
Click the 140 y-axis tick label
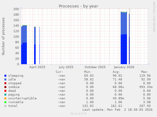(x=16, y=26)
